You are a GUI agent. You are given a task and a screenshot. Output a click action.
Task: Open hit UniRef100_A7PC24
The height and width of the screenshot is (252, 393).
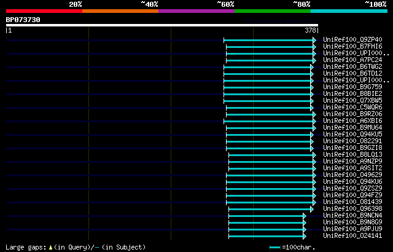(x=352, y=60)
